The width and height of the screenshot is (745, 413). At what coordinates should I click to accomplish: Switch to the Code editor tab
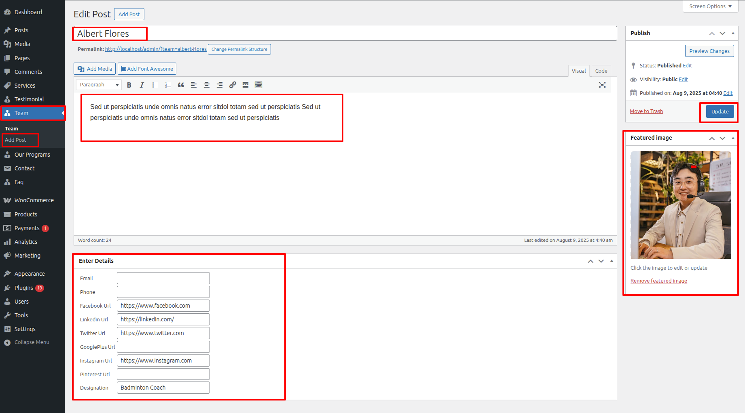[601, 71]
